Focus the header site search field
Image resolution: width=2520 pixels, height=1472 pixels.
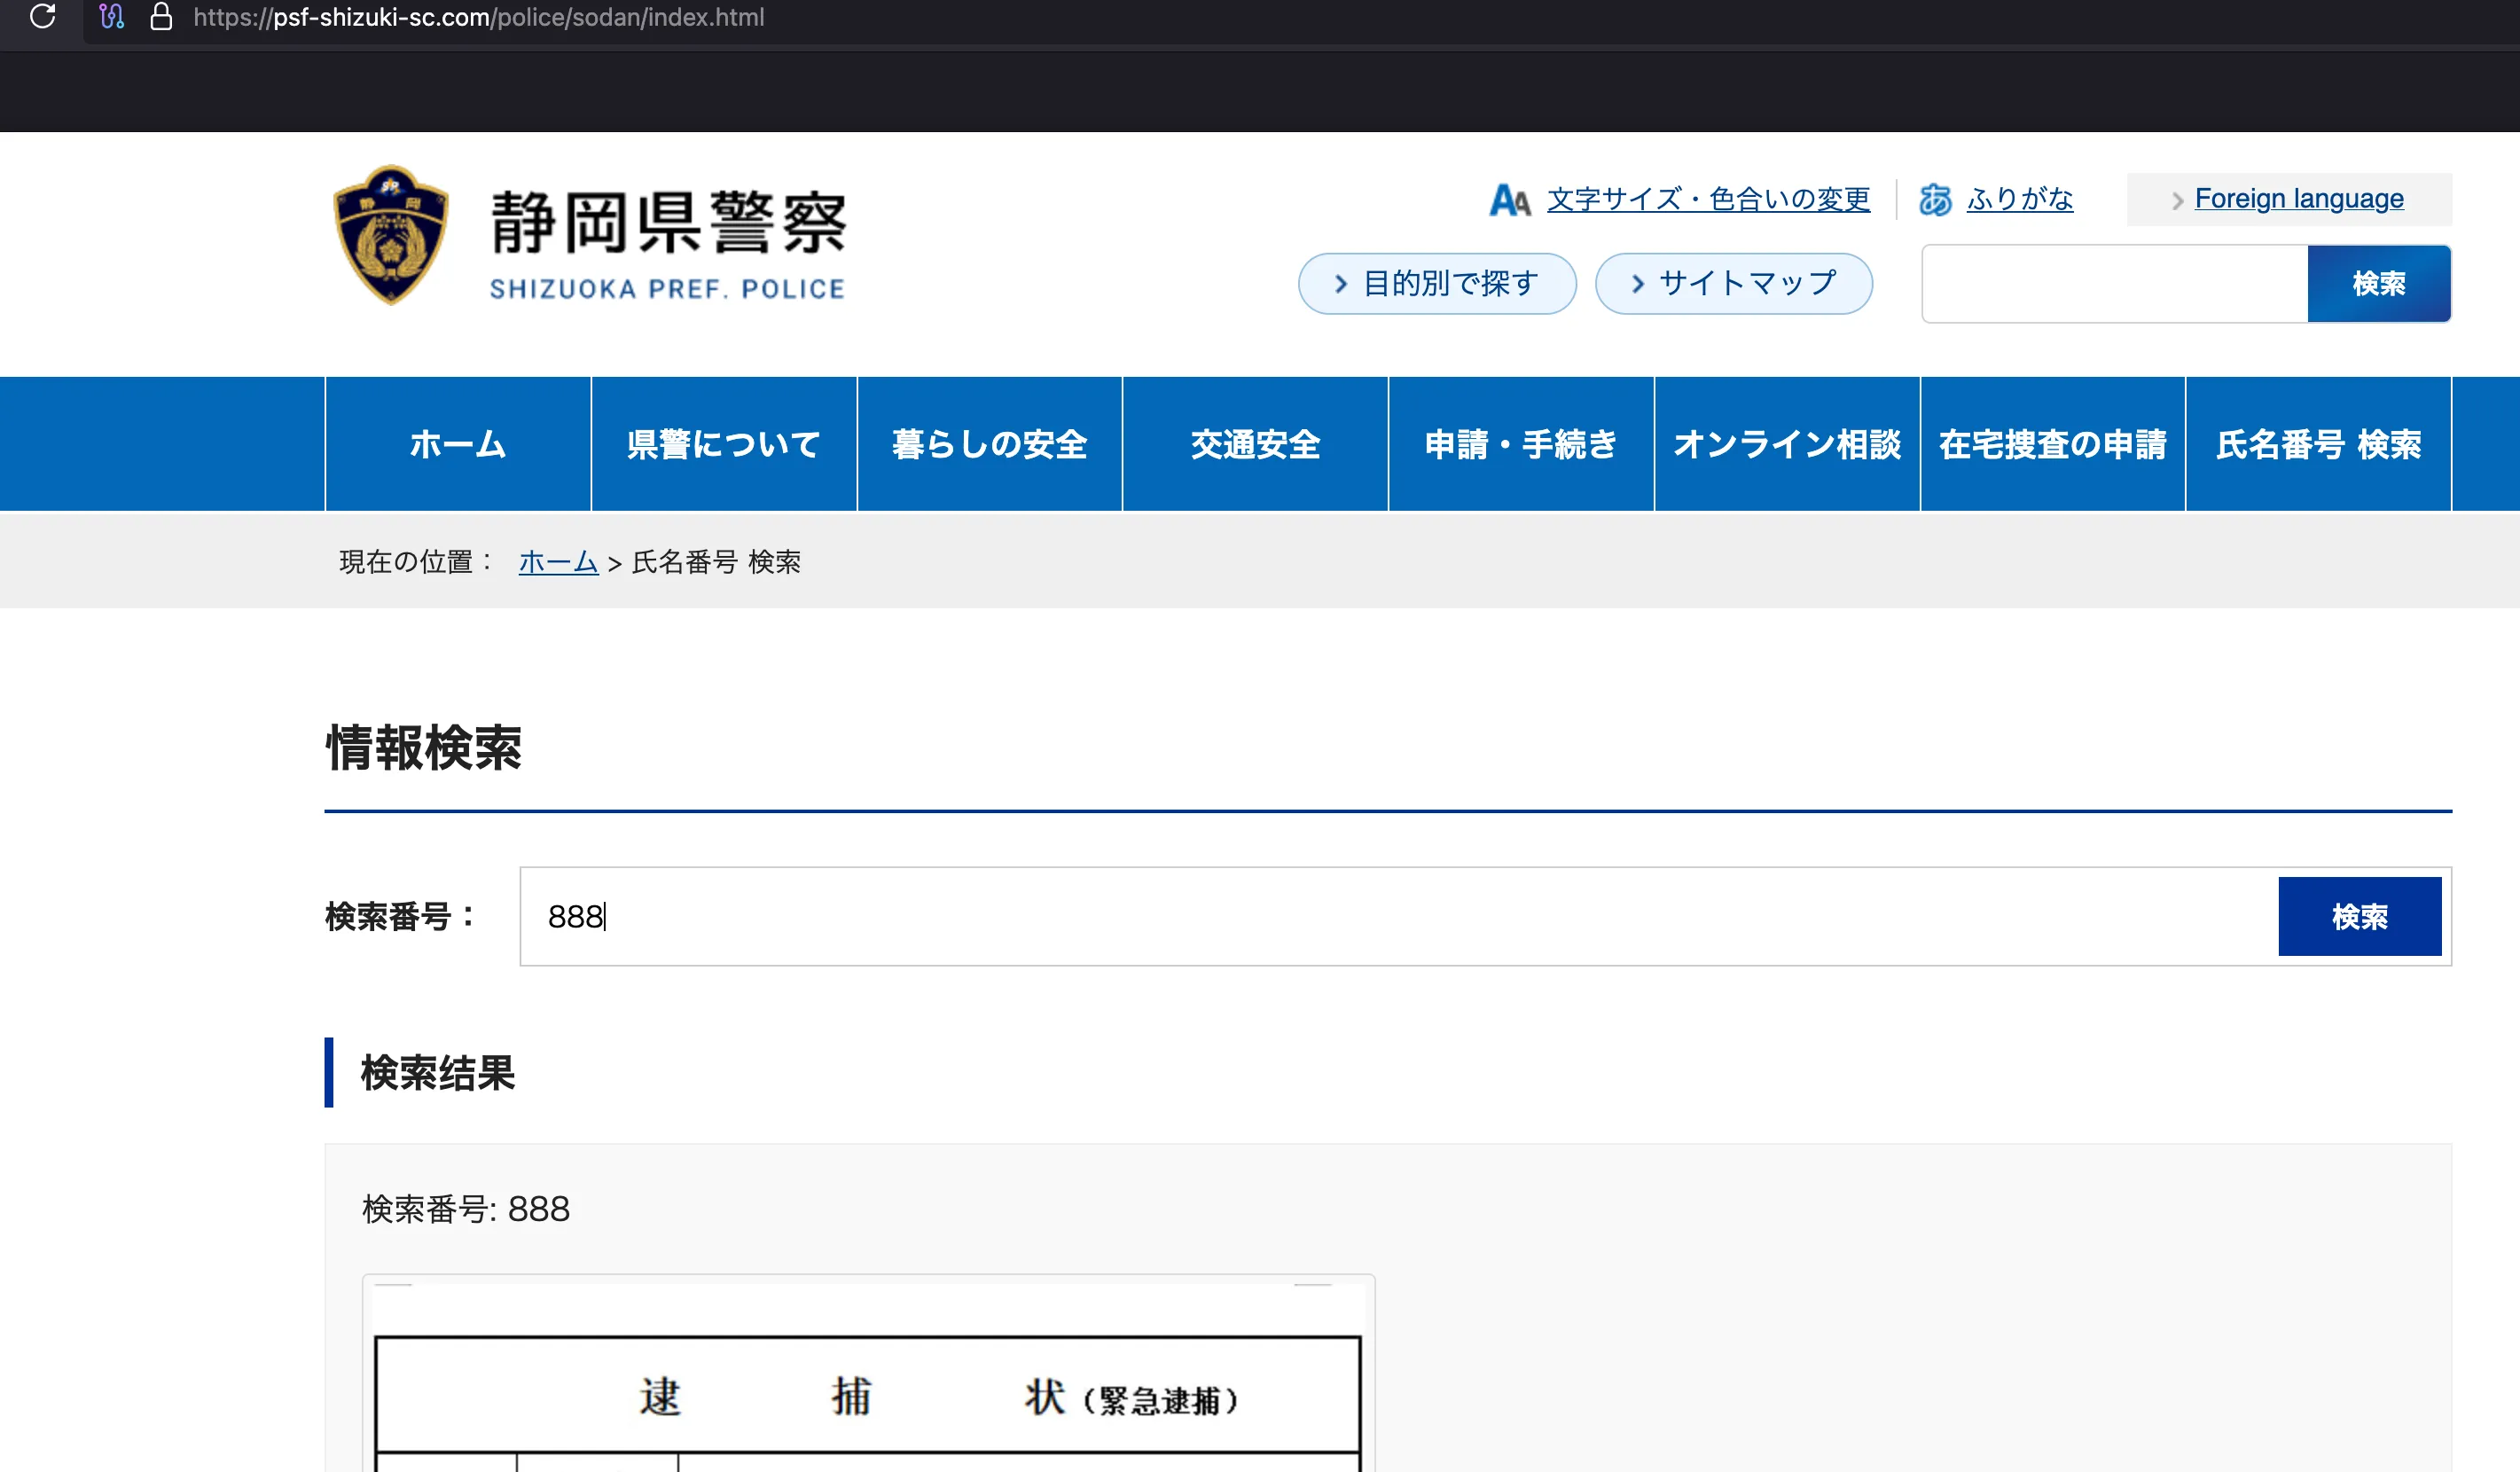click(x=2115, y=284)
